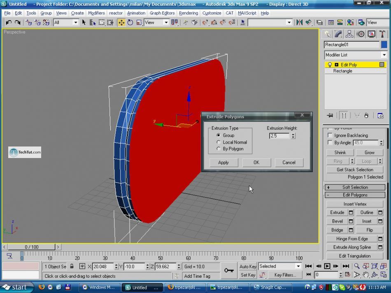The image size is (391, 293).
Task: Click the Pan View hand icon
Action: pyautogui.click(x=365, y=275)
